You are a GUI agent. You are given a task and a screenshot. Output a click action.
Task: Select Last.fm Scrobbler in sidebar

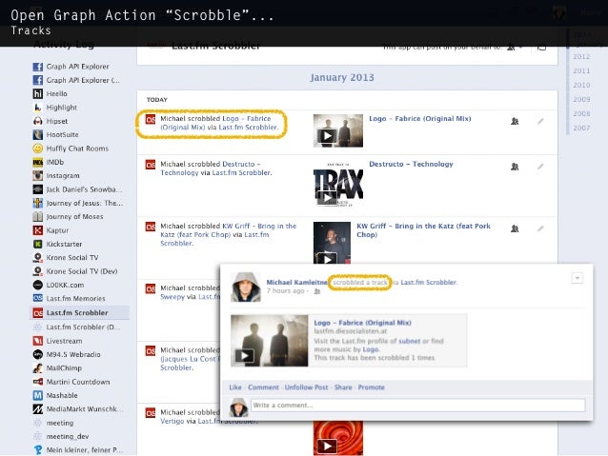pyautogui.click(x=77, y=312)
